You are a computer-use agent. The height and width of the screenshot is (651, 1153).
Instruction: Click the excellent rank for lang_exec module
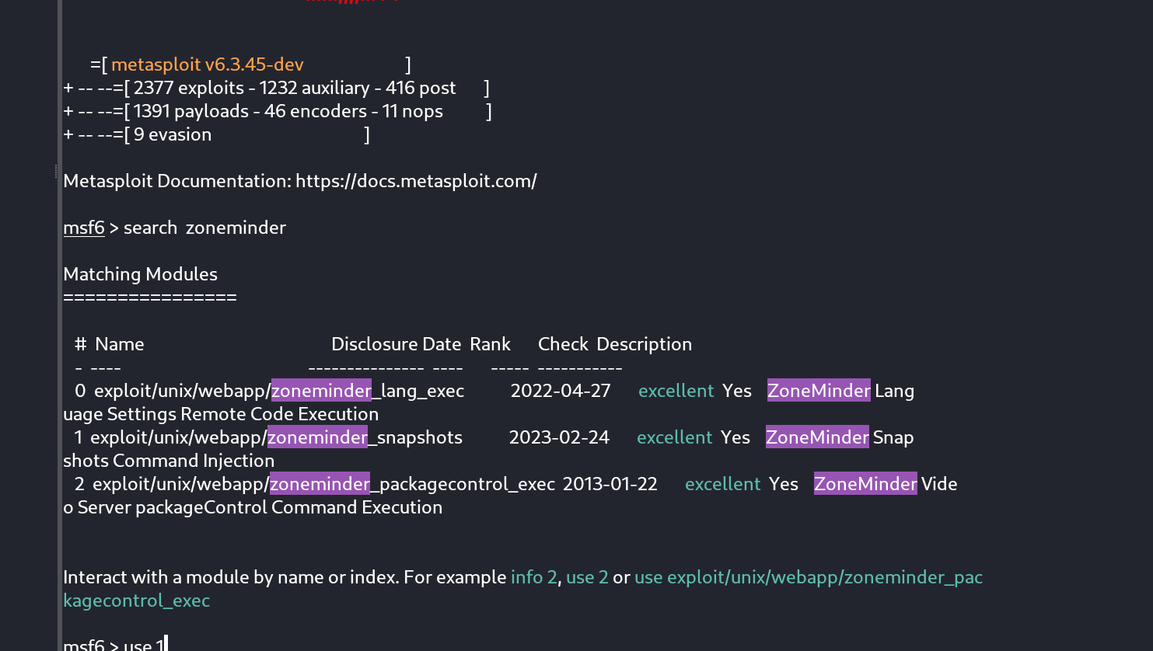point(676,391)
